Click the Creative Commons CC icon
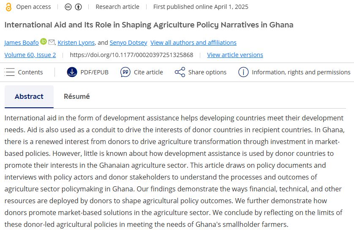 (x=68, y=7)
